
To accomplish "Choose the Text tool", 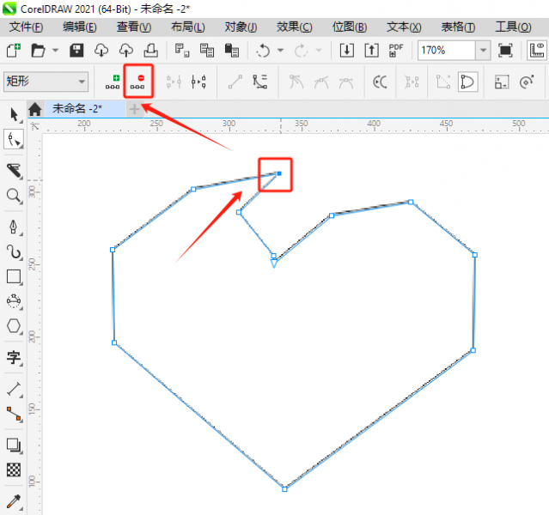I will pos(14,357).
